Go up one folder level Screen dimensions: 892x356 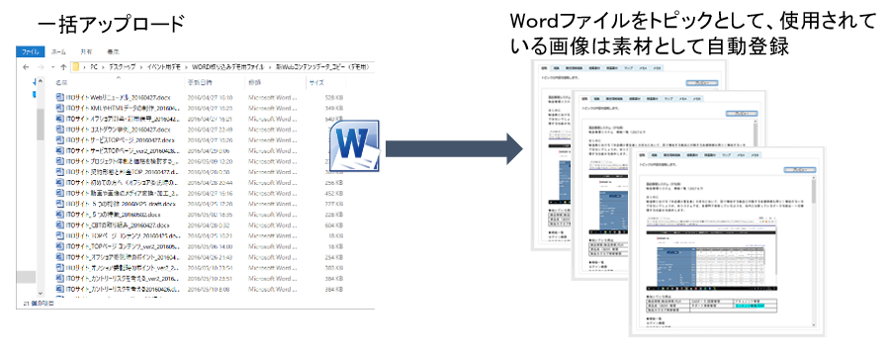[63, 67]
